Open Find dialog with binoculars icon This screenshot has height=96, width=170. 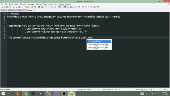click(39, 7)
